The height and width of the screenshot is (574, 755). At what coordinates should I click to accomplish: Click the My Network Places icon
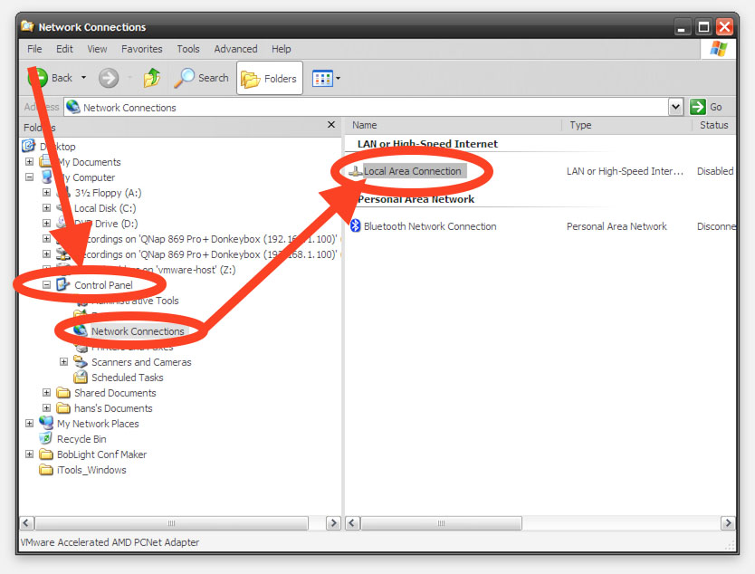[x=46, y=424]
